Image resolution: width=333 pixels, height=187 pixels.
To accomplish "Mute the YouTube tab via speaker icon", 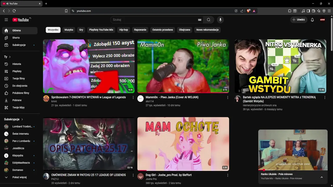I will 7,4.
